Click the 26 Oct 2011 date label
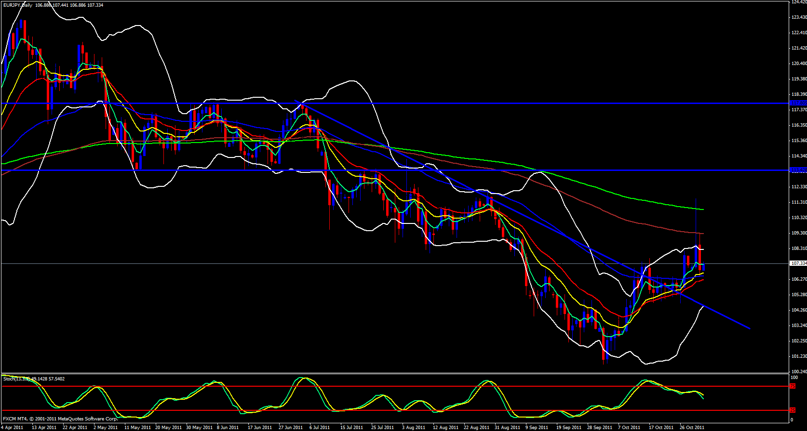The width and height of the screenshot is (807, 431). pos(692,427)
